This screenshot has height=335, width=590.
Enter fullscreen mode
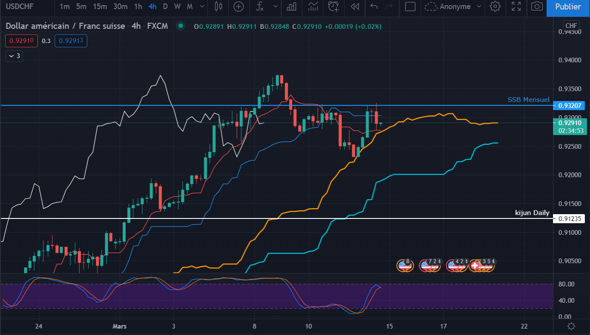click(516, 6)
